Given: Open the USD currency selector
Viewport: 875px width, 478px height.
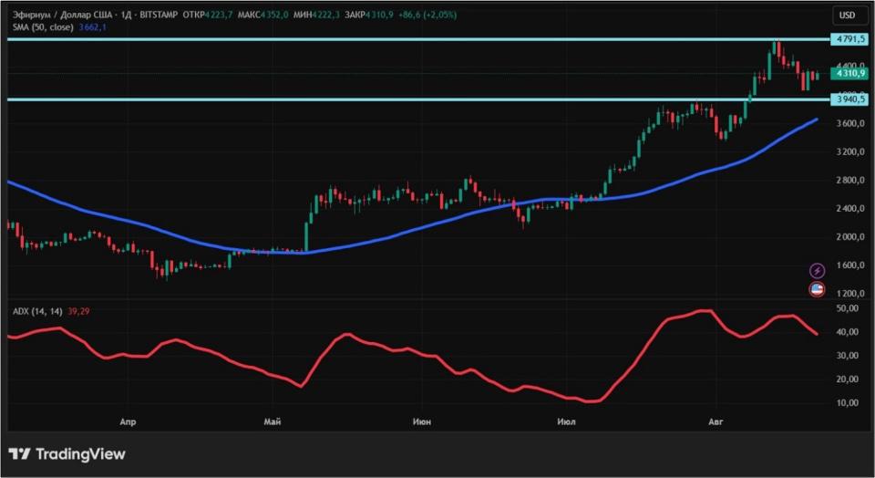Looking at the screenshot, I should click(x=847, y=16).
